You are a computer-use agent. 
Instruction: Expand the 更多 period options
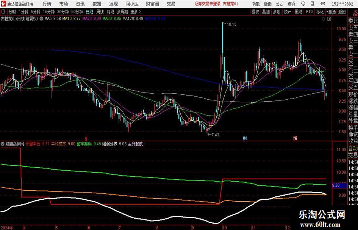click(136, 12)
